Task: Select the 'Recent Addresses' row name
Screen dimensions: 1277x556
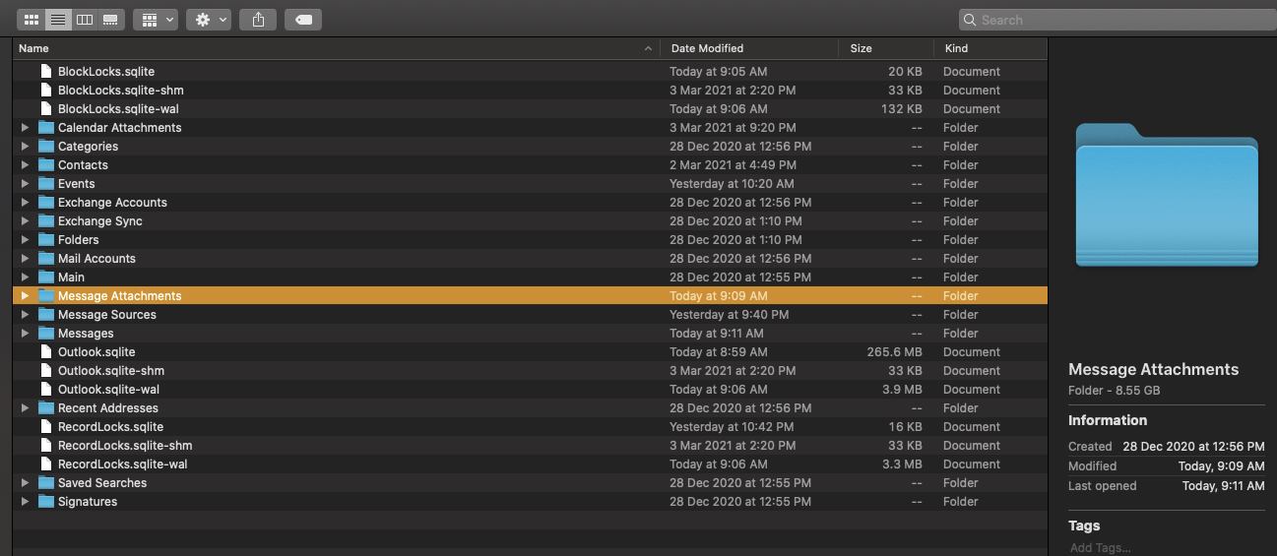Action: tap(108, 408)
